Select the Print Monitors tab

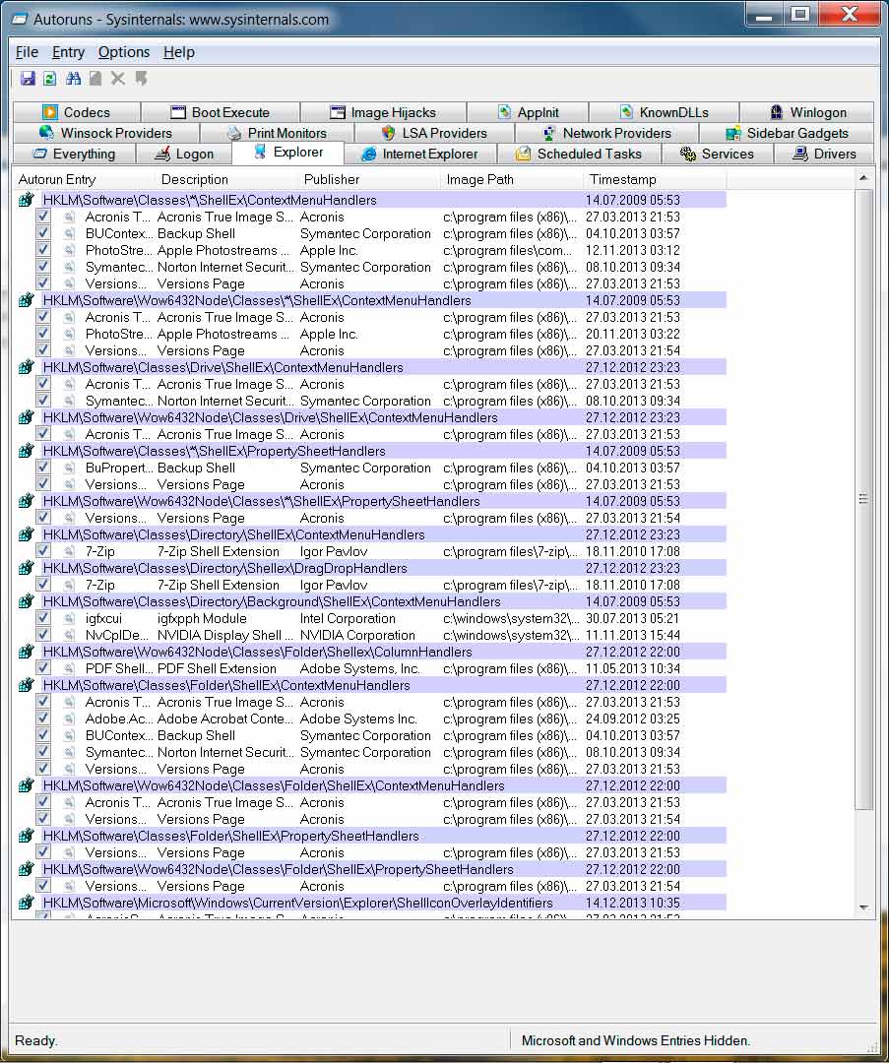[x=277, y=133]
